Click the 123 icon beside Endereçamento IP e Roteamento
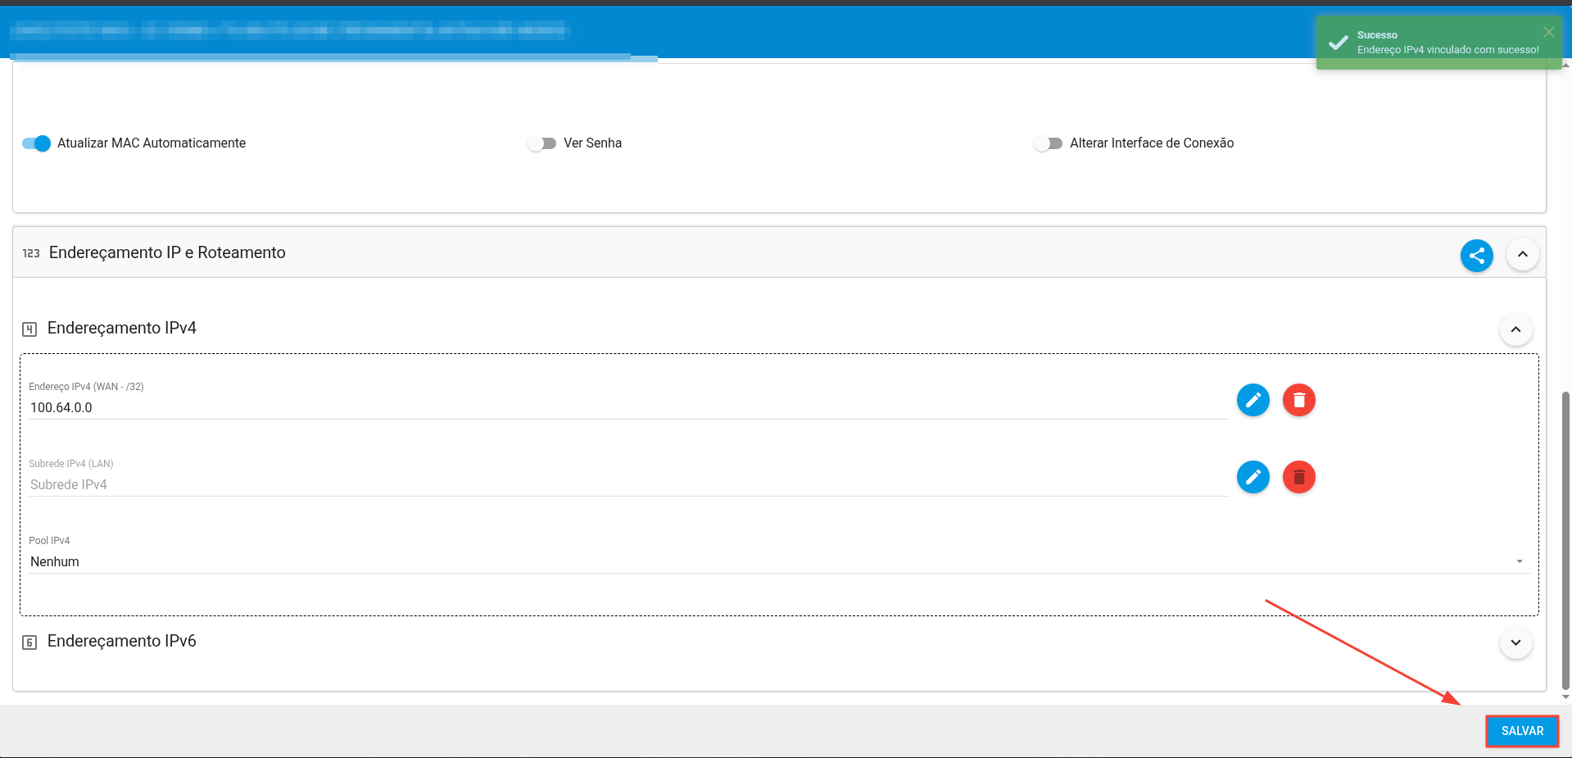This screenshot has width=1572, height=758. (31, 253)
